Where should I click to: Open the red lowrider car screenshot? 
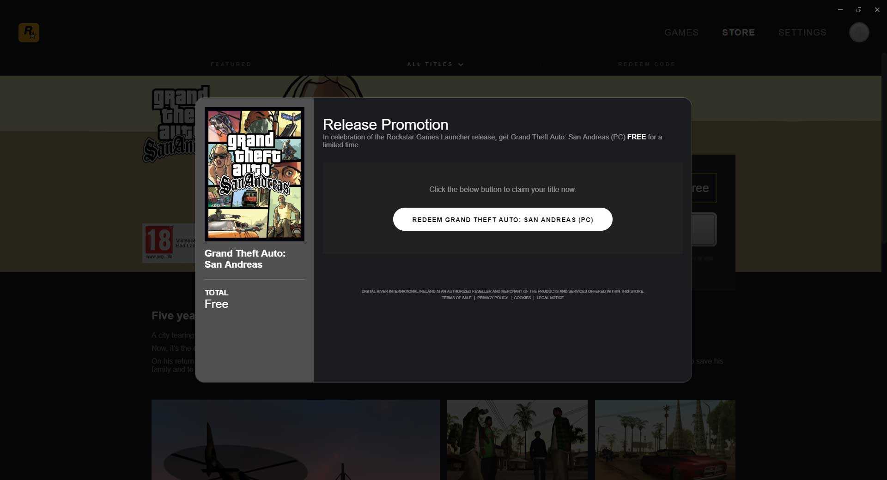[x=665, y=440]
